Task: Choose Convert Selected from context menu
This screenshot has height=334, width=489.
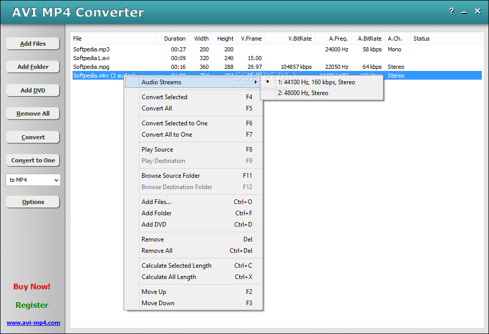Action: click(x=194, y=97)
